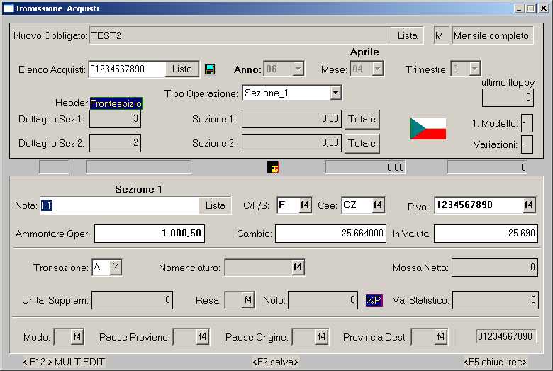This screenshot has height=371, width=553.
Task: Open the Mese dropdown
Action: click(378, 69)
